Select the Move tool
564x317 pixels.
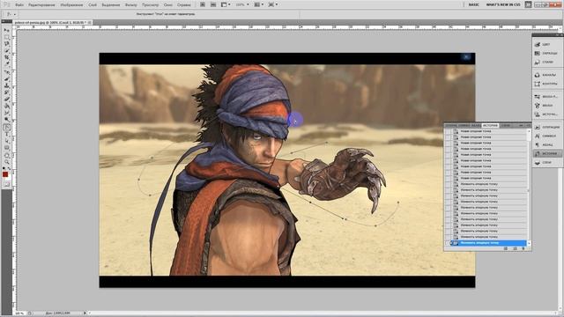[6, 31]
